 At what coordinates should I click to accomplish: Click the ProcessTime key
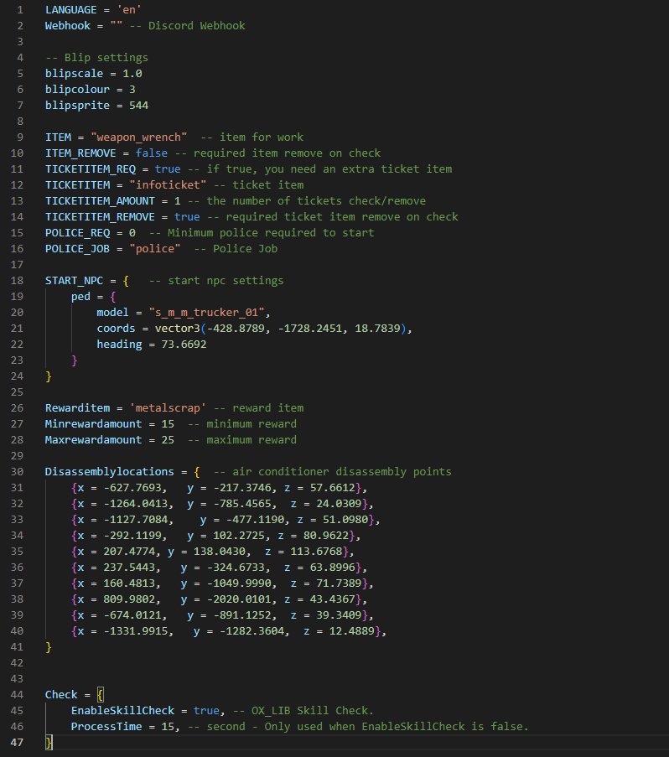pyautogui.click(x=106, y=727)
